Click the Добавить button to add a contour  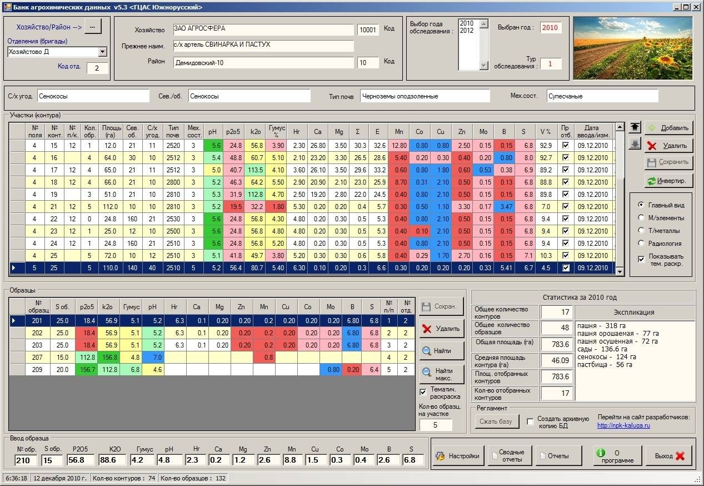click(x=669, y=127)
